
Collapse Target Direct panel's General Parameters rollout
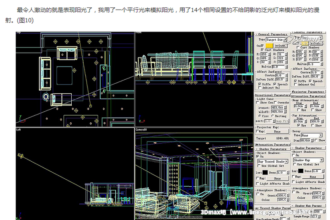tap(272, 34)
